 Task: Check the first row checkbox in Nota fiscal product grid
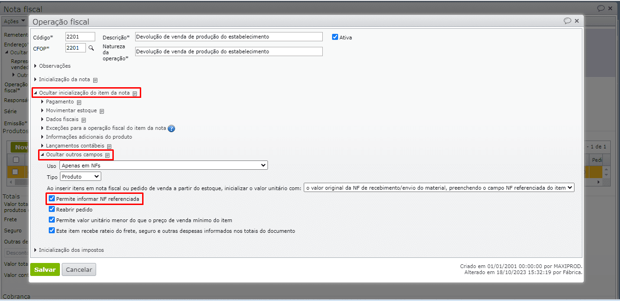(16, 172)
